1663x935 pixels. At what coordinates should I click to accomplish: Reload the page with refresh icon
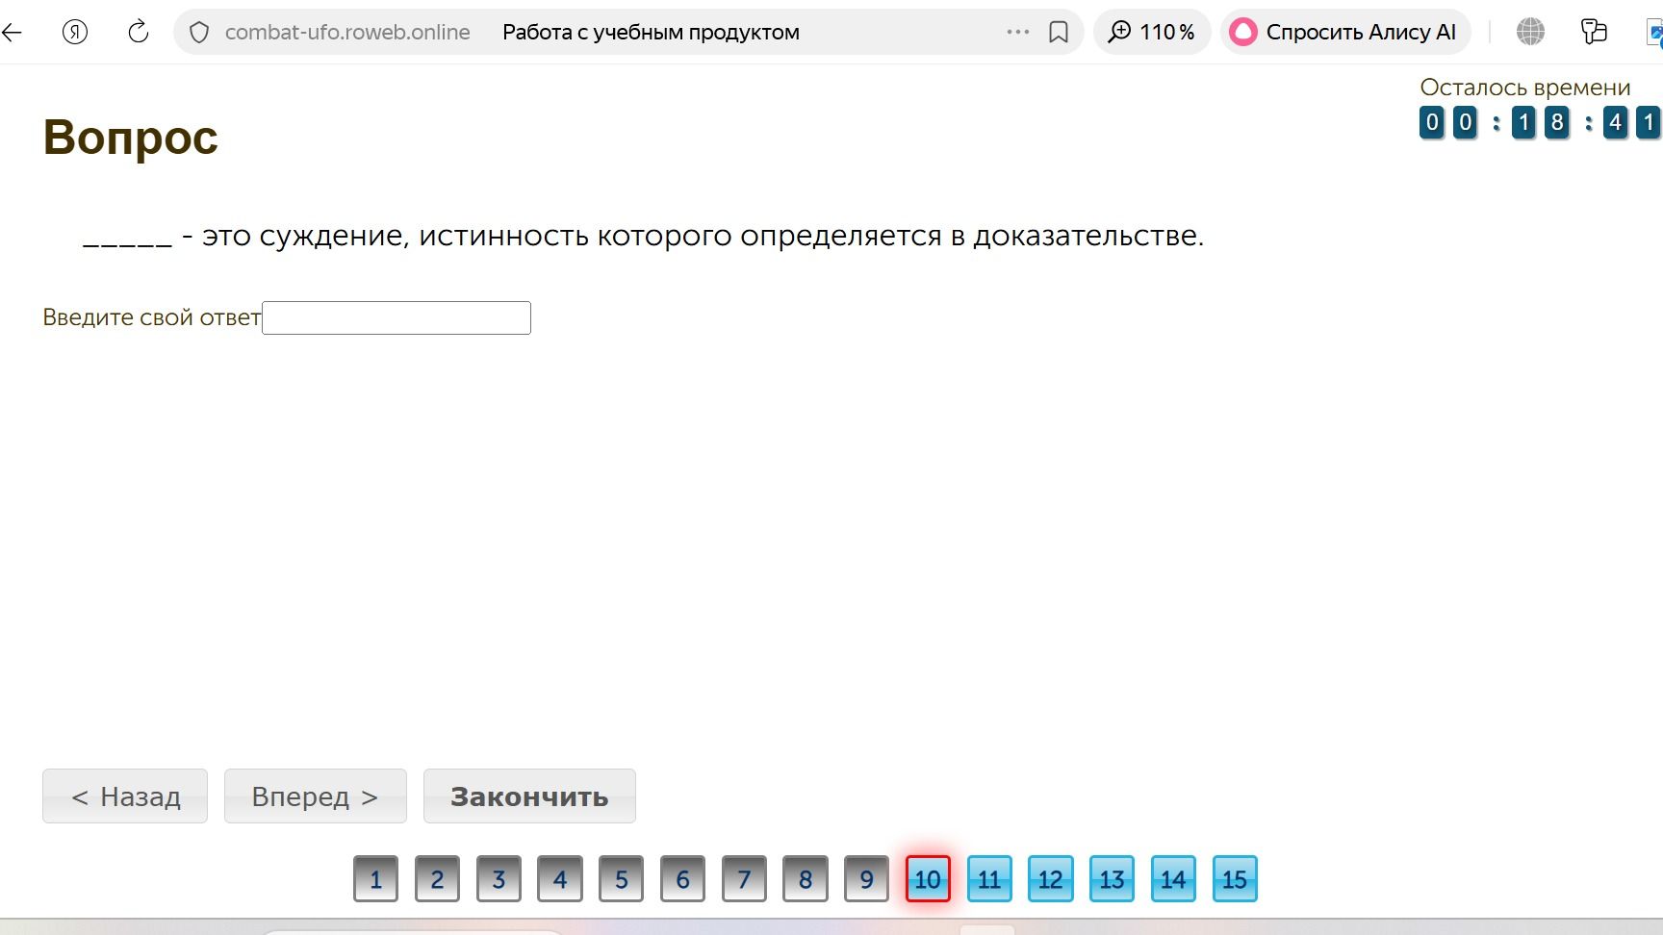139,32
